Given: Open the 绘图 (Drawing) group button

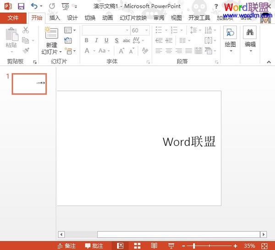Looking at the screenshot, I should tap(230, 40).
